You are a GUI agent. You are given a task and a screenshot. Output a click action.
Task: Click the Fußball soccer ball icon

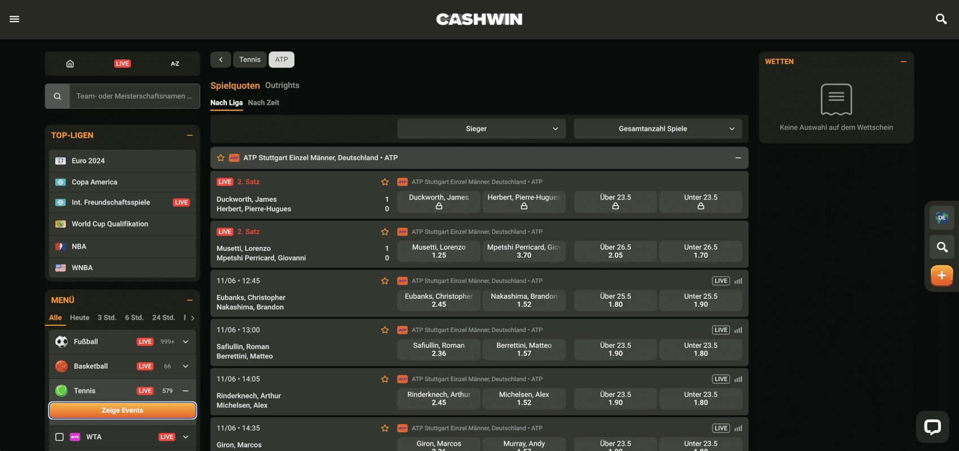click(x=61, y=342)
